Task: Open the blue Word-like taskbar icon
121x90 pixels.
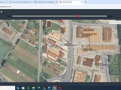Action: (x=49, y=88)
